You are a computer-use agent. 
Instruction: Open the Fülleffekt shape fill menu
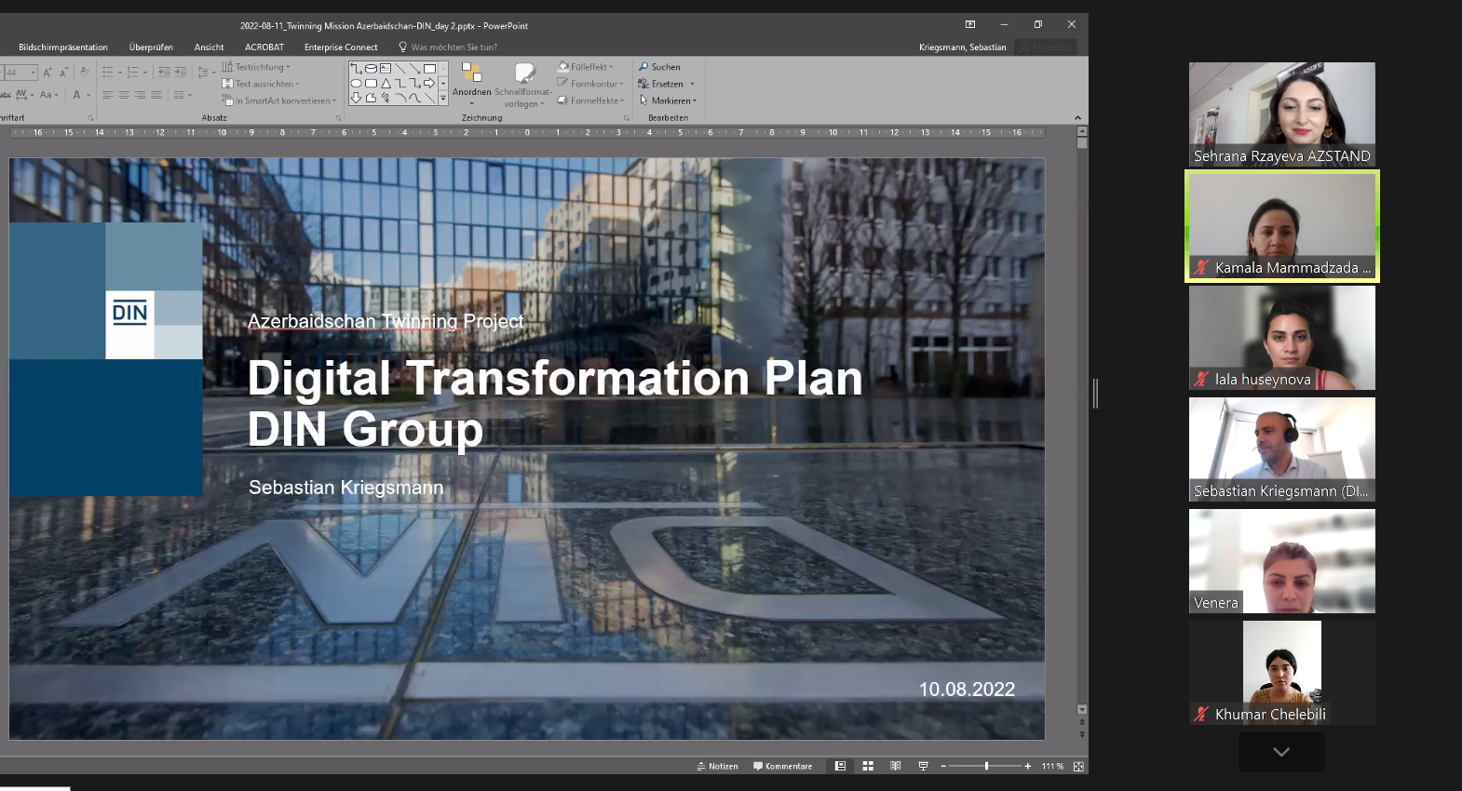586,67
